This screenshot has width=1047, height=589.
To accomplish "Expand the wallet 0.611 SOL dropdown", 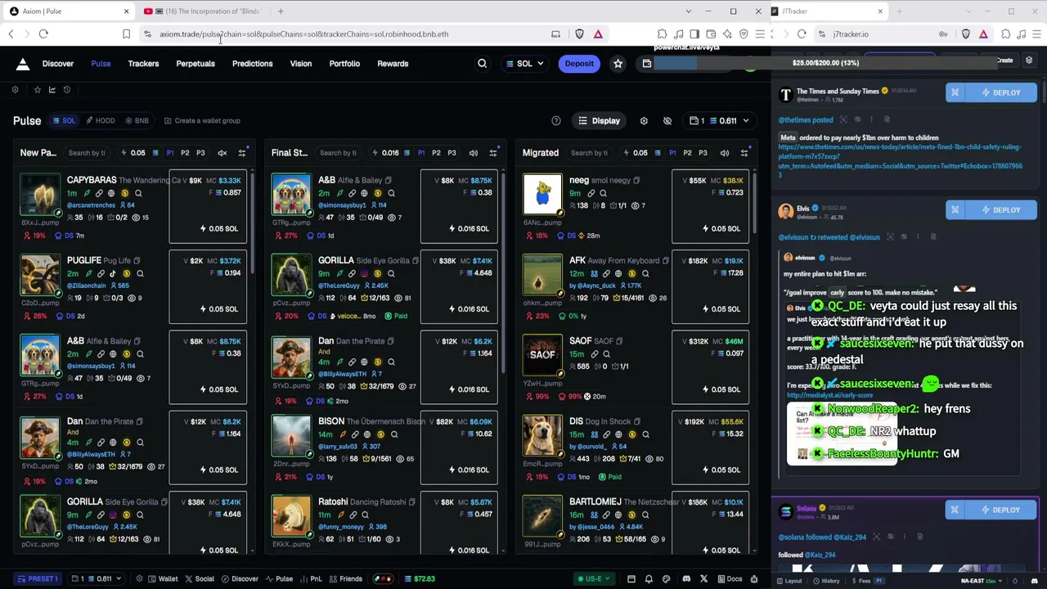I will pos(720,121).
